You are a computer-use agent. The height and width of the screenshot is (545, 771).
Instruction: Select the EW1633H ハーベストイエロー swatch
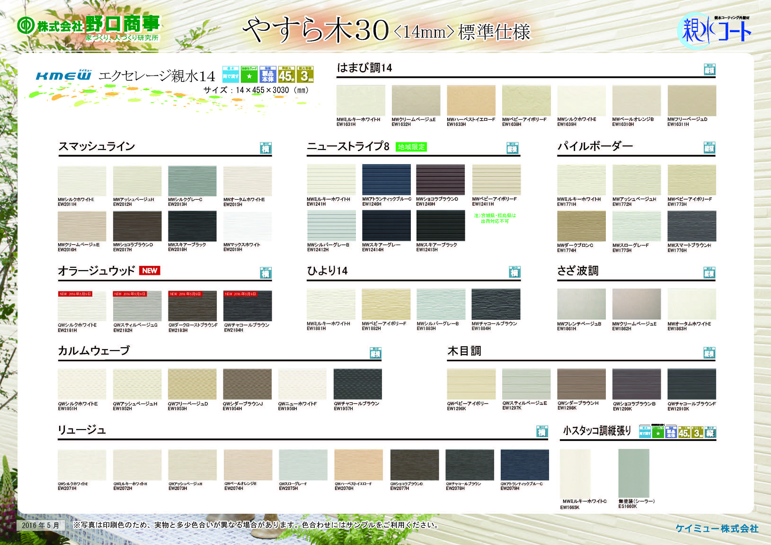point(471,100)
